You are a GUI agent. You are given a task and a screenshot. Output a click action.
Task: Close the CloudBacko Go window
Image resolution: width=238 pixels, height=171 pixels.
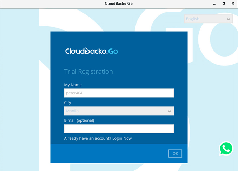click(233, 4)
